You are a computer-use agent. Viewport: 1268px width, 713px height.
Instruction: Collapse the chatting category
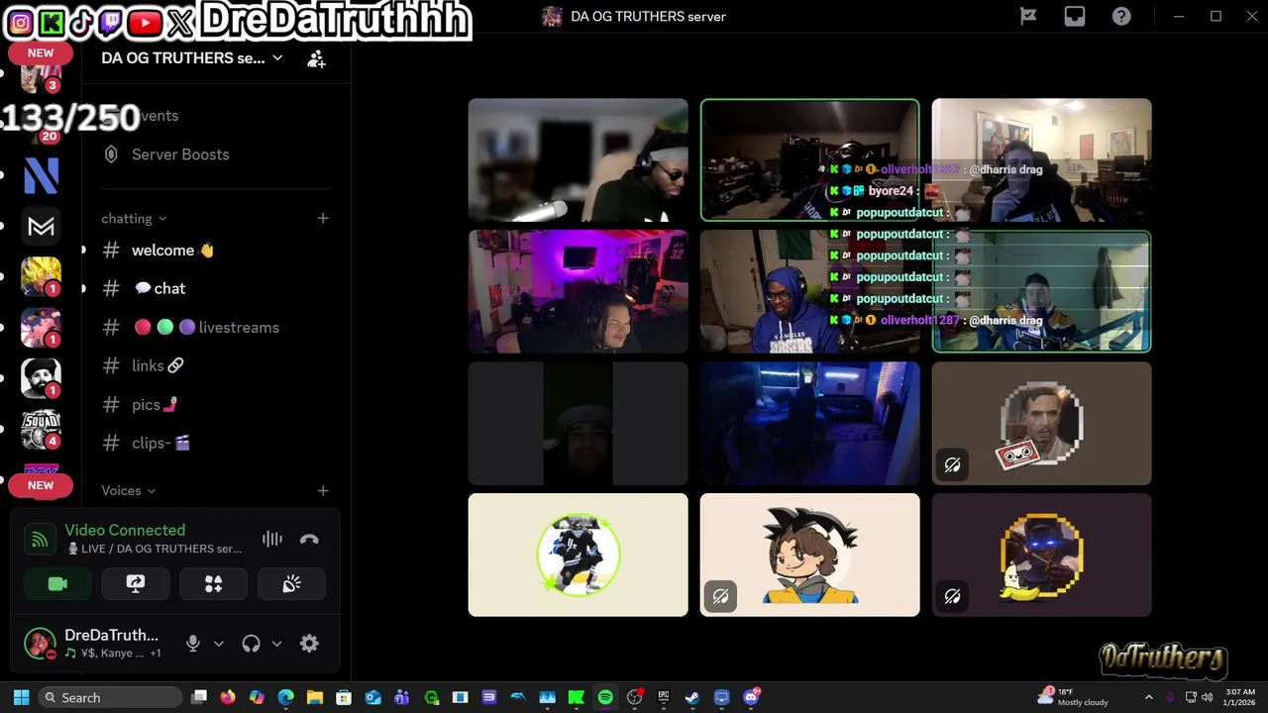(134, 219)
